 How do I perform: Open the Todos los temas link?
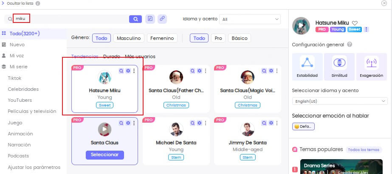364,149
